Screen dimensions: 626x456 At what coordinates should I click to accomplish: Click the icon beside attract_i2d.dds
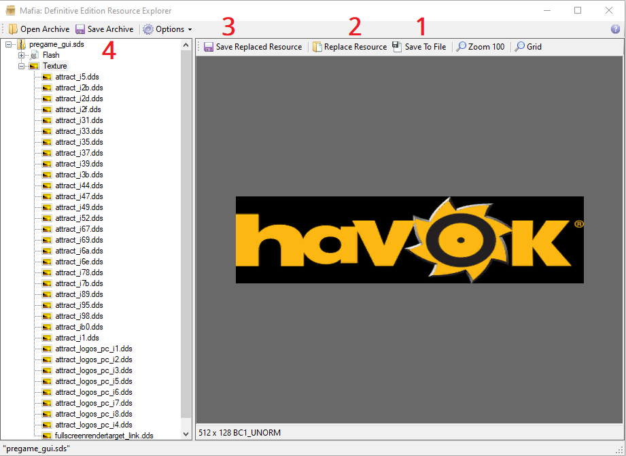pyautogui.click(x=47, y=99)
